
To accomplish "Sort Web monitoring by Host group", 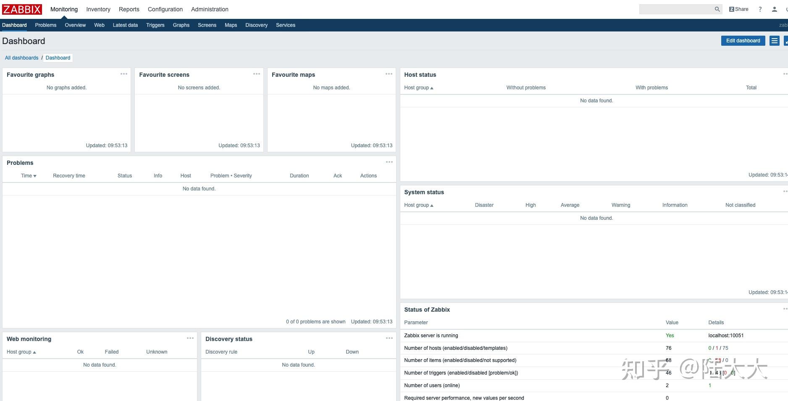I will [21, 352].
